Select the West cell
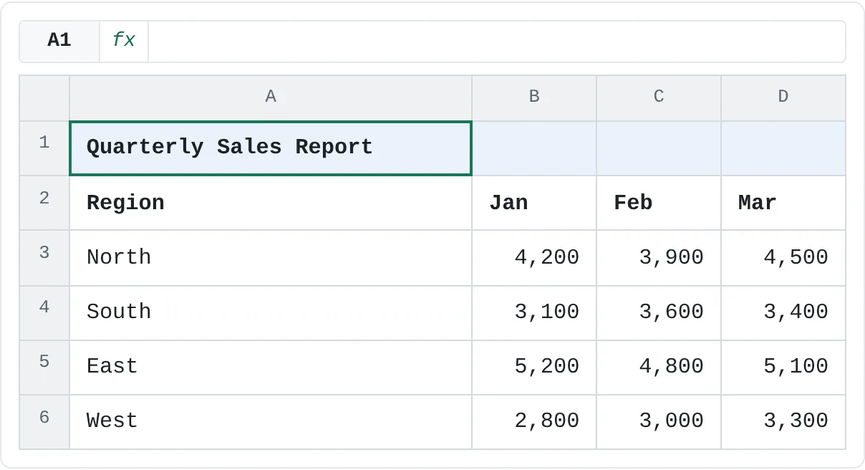The height and width of the screenshot is (470, 865). tap(271, 422)
